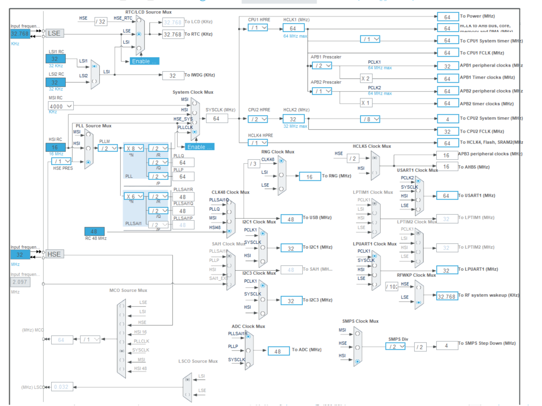Select CLK48 in the RNG Clock Mux
This screenshot has width=542, height=406.
(281, 162)
